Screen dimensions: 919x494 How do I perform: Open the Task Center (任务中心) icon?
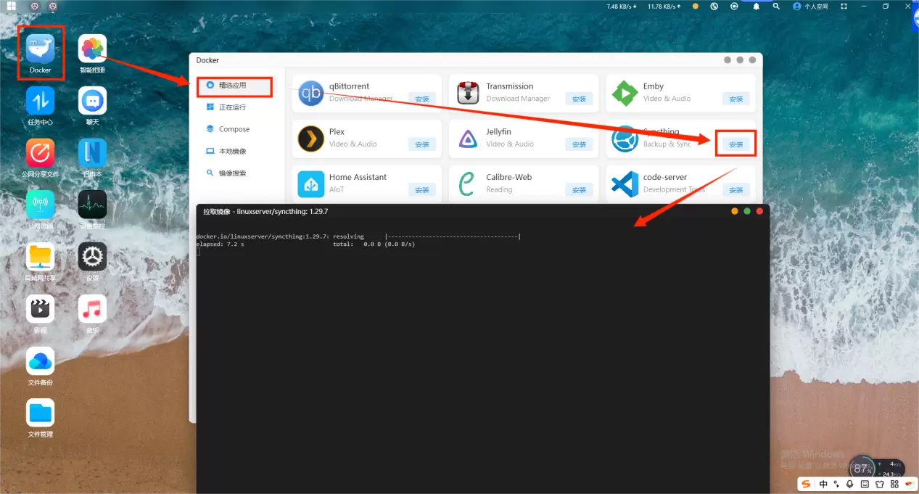[40, 101]
